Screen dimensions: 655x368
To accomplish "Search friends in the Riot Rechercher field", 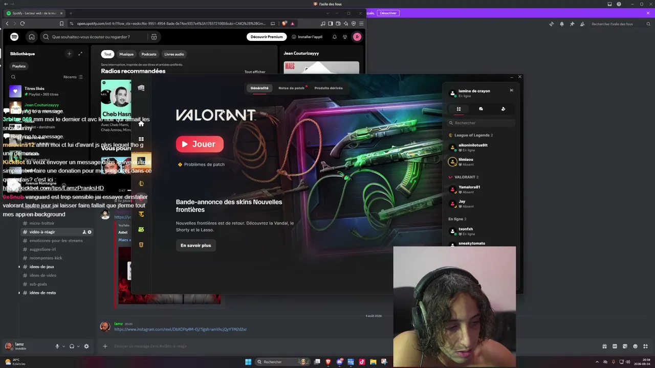I will click(482, 123).
